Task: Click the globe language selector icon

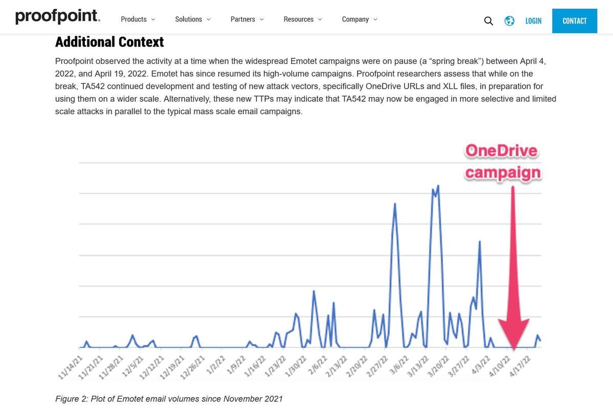Action: tap(509, 21)
